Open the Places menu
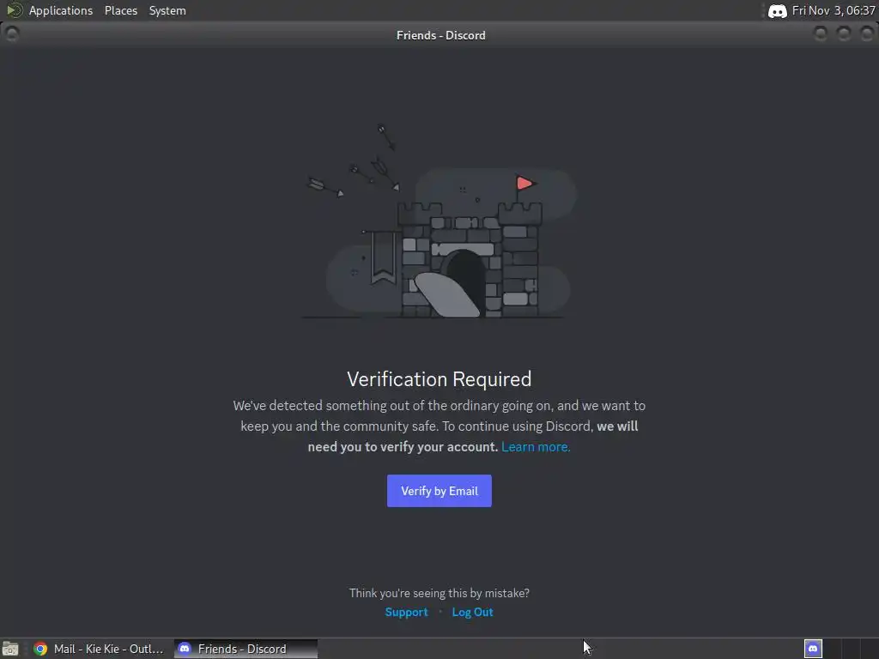The image size is (879, 659). coord(121,10)
